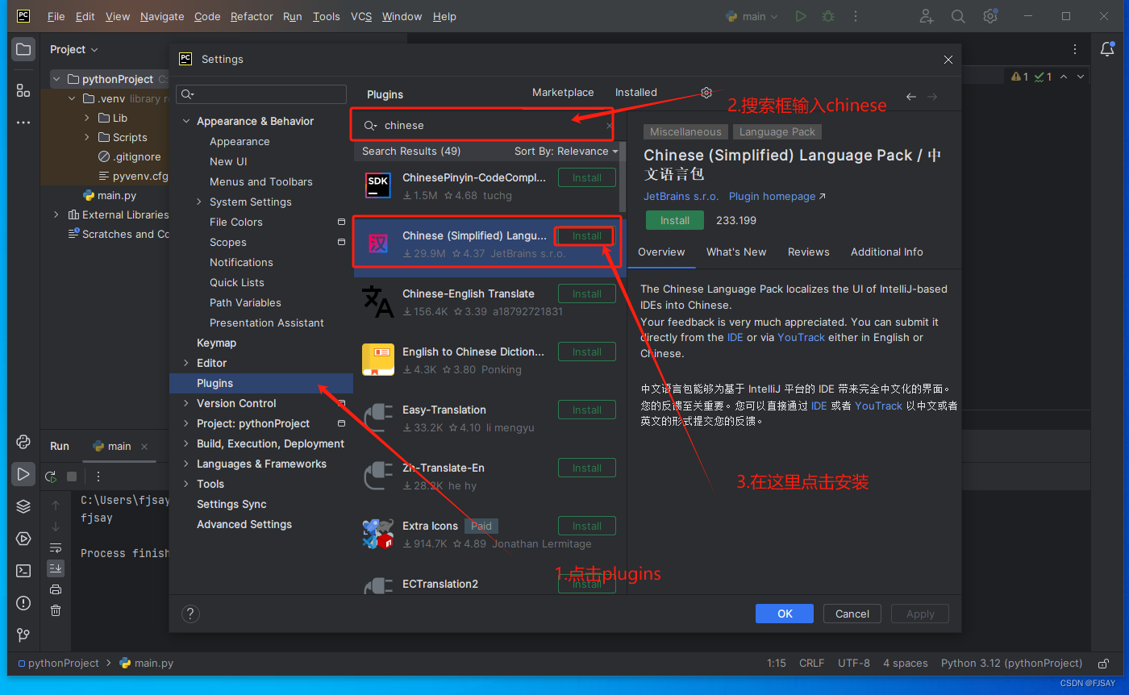Image resolution: width=1129 pixels, height=695 pixels.
Task: Toggle read-only lock icon in status bar
Action: tap(1103, 664)
